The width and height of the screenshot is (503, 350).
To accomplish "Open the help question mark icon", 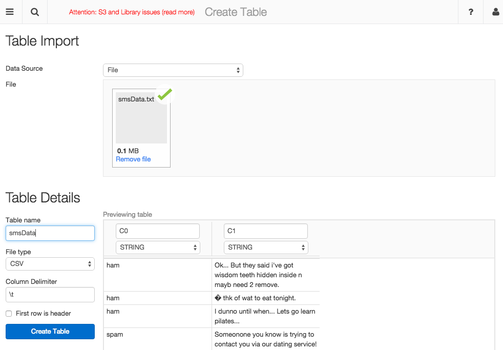I will [471, 12].
